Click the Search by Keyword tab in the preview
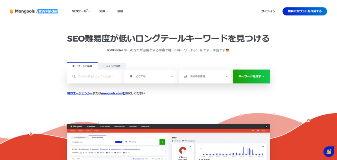 (x=80, y=137)
